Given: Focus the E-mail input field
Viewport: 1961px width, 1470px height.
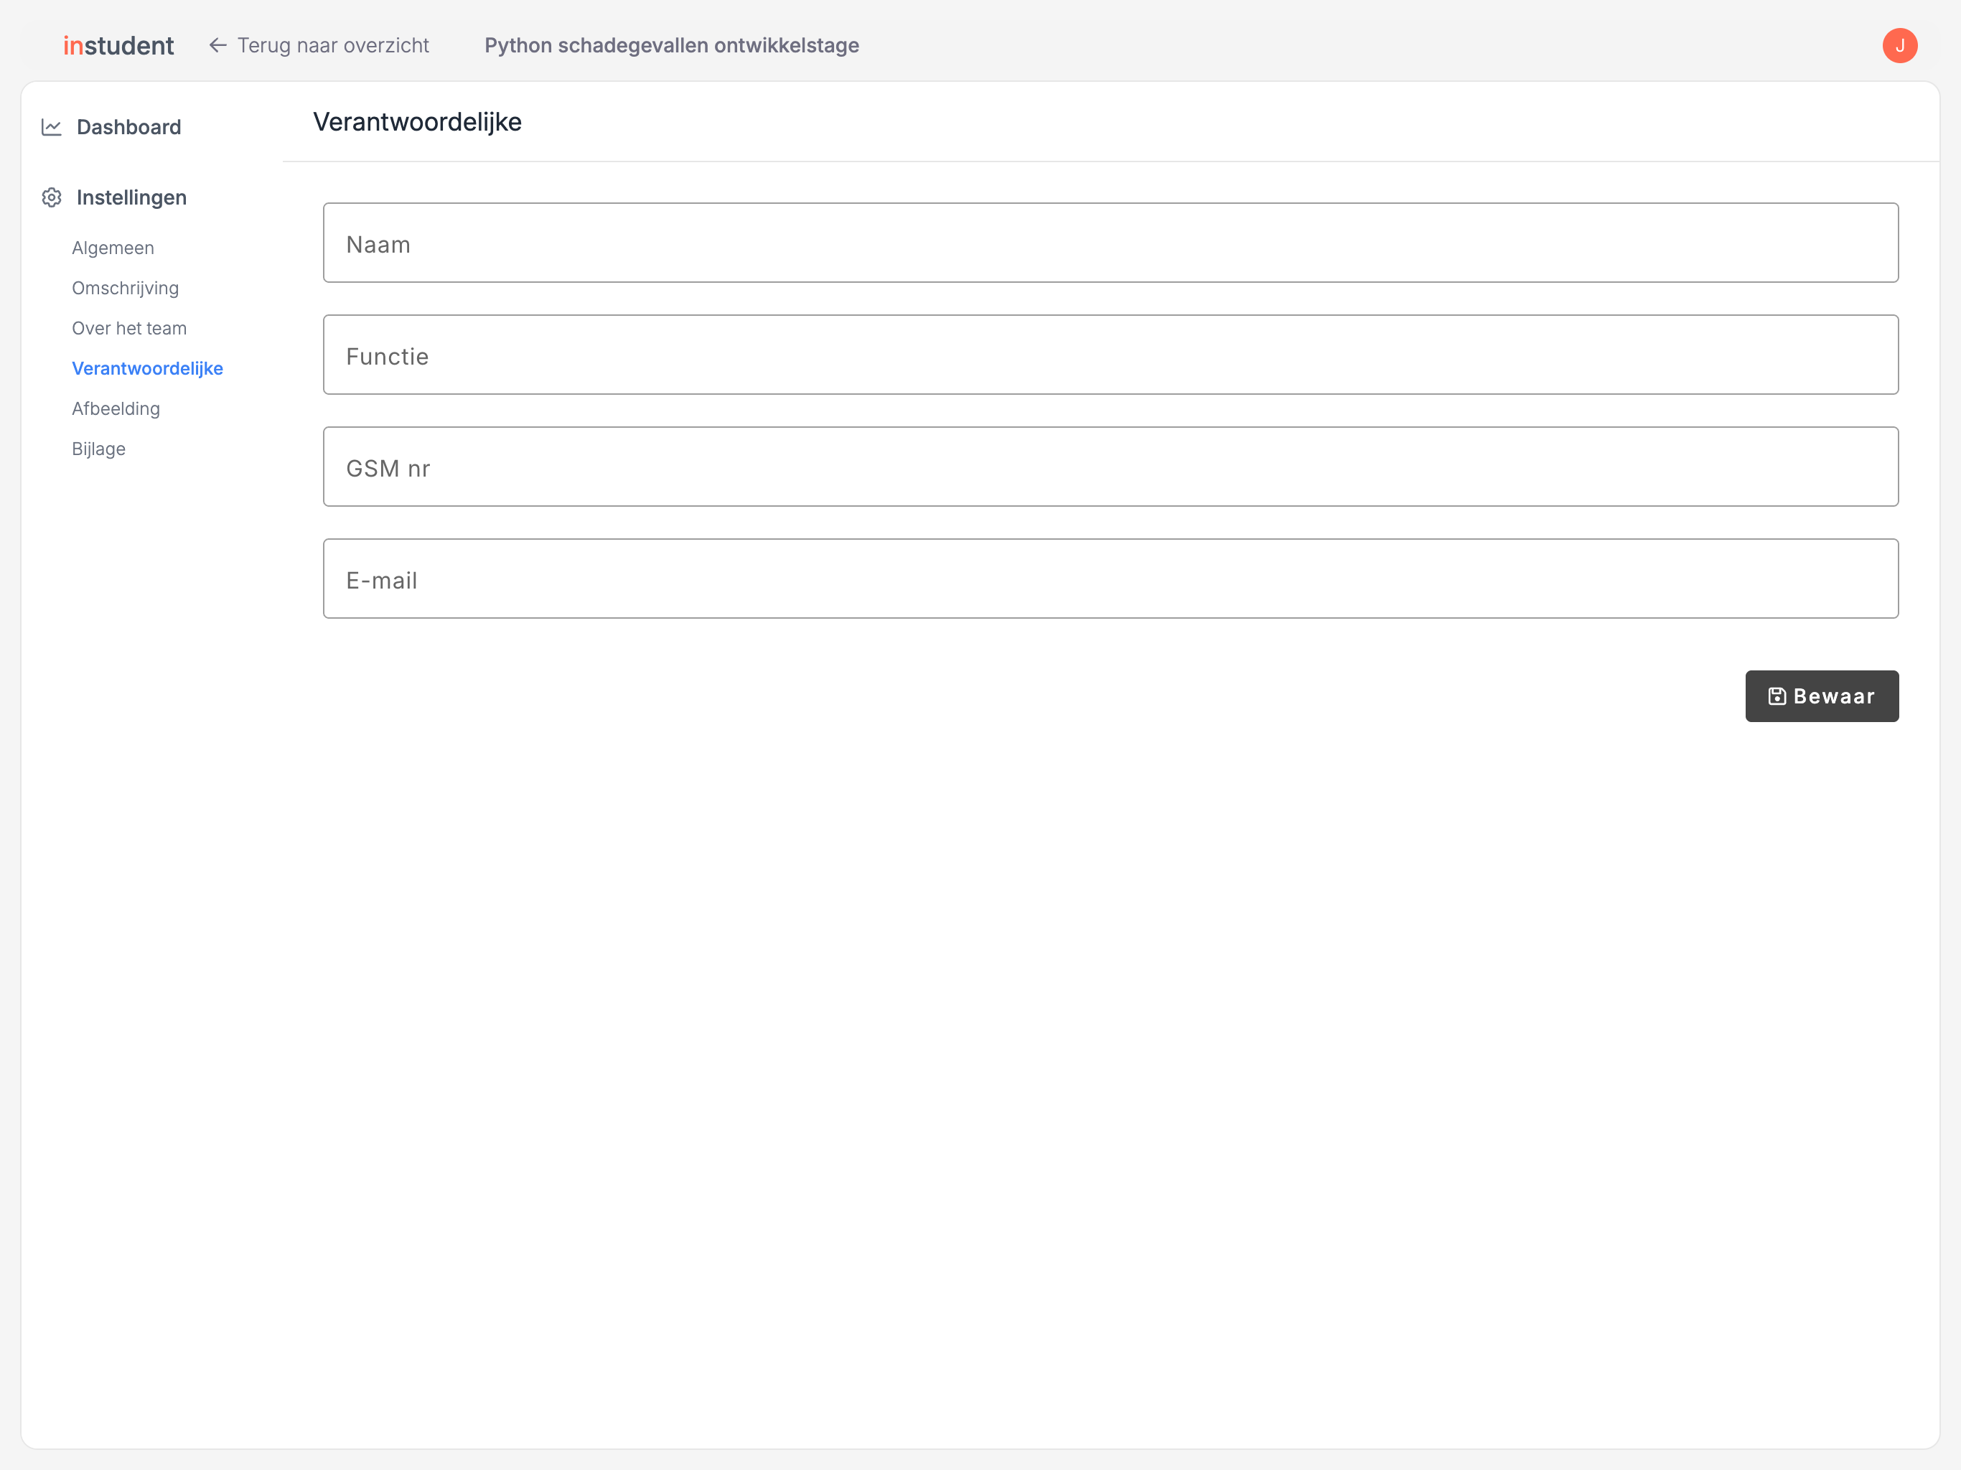Looking at the screenshot, I should 1111,579.
